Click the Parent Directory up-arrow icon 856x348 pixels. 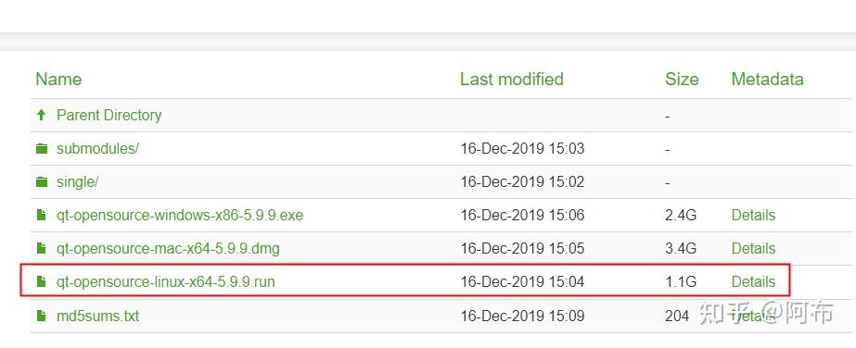click(41, 115)
